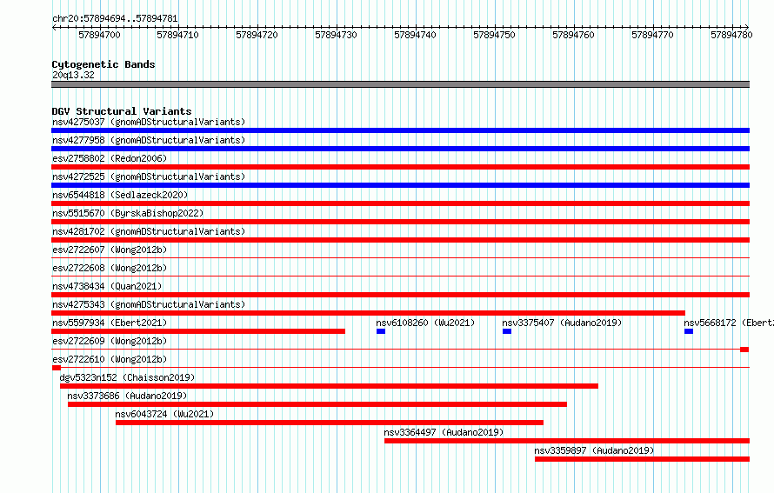Click the nsv4272525 (gnomADStructuralVariants) label
The image size is (774, 493).
point(149,177)
